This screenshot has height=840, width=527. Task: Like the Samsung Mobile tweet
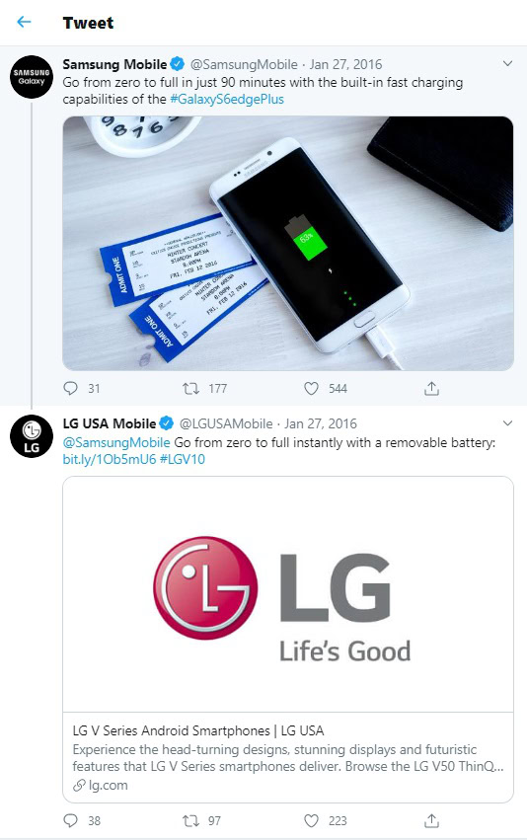click(311, 388)
